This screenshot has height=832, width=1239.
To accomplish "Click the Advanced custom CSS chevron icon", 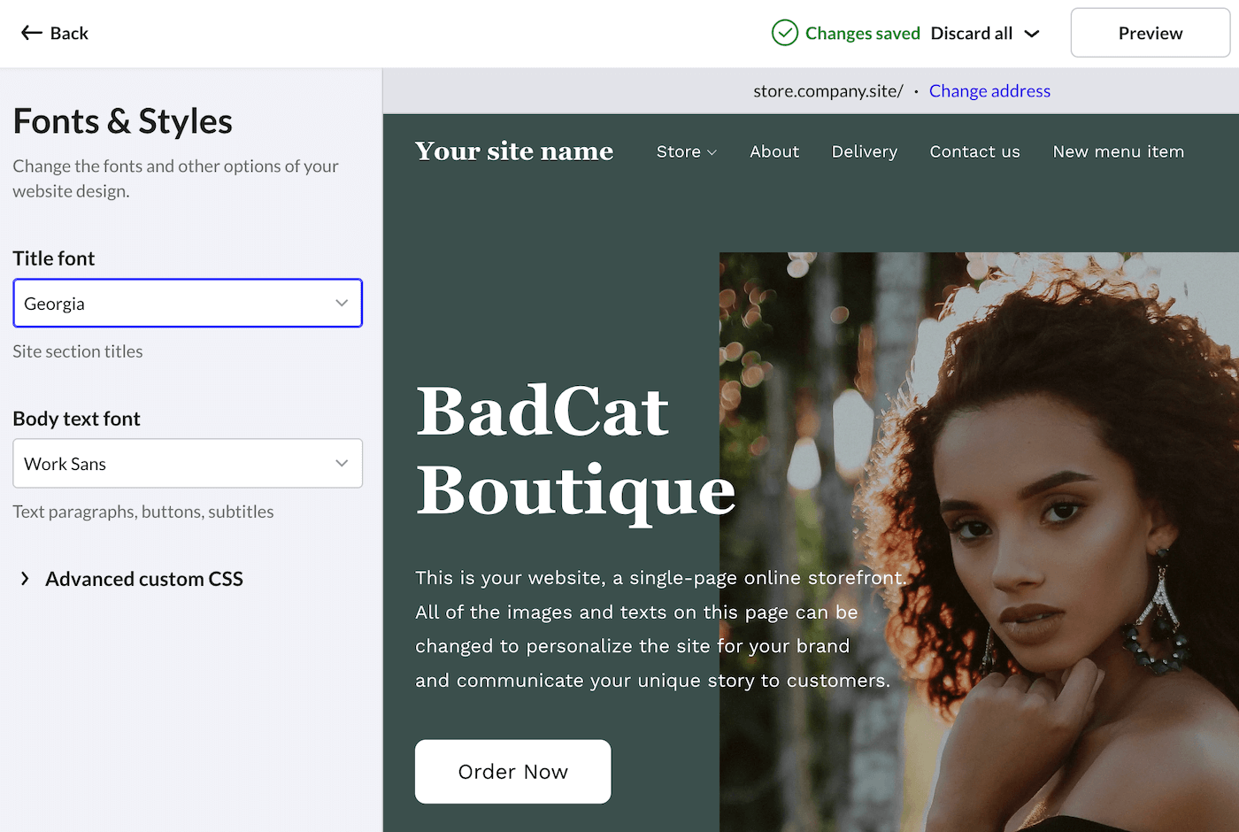I will (x=25, y=579).
